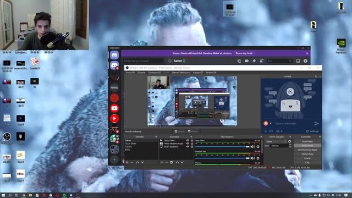The width and height of the screenshot is (352, 198).
Task: Open the scene transition type dropdown
Action: 276,141
